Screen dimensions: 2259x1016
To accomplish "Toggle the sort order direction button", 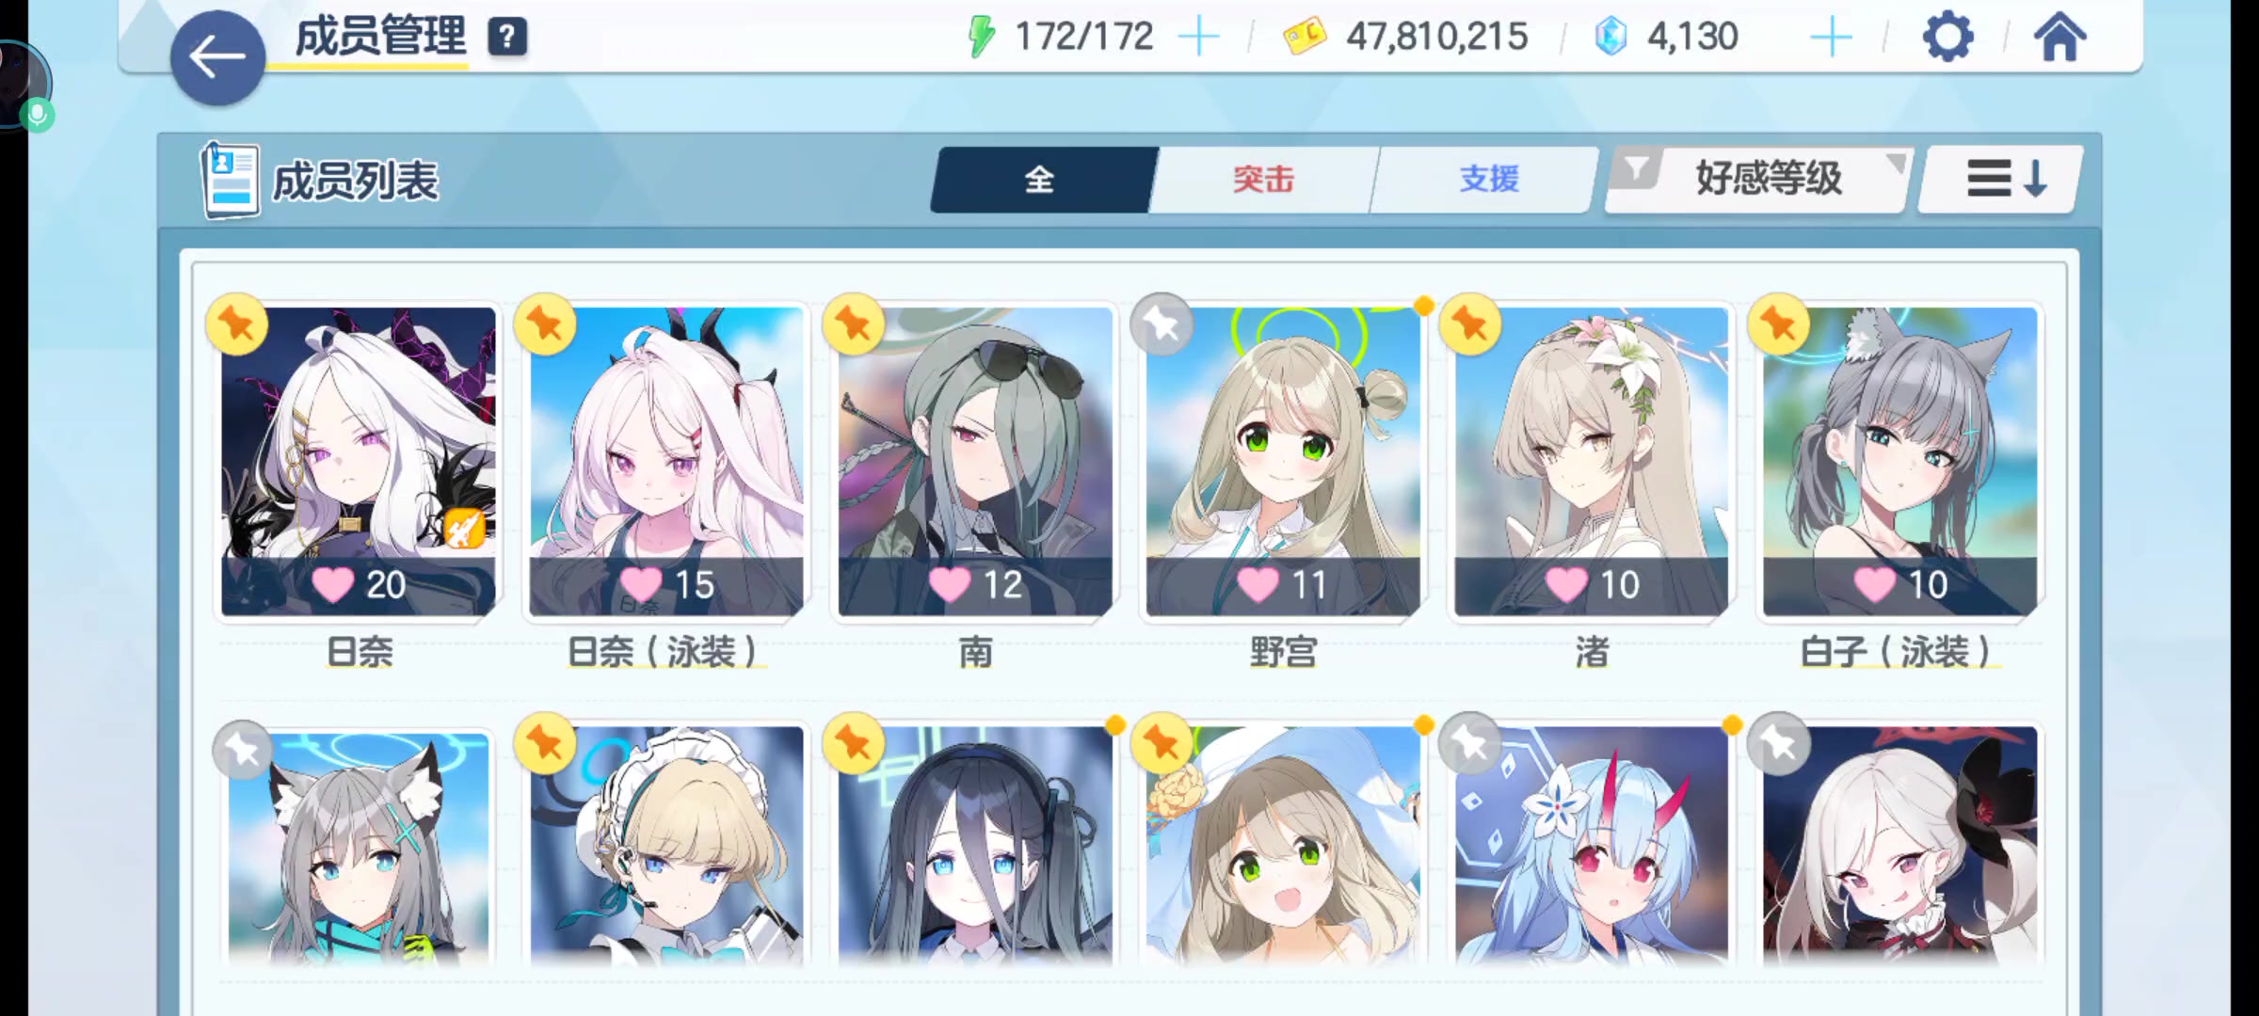I will point(2003,179).
